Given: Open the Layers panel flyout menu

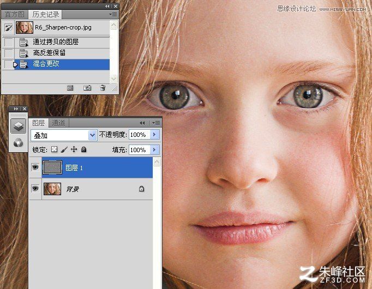Looking at the screenshot, I should click(157, 123).
